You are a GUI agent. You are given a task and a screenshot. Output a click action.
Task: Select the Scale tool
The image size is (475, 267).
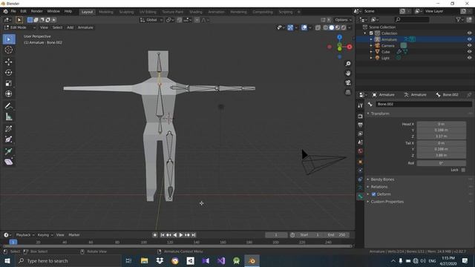(x=8, y=83)
